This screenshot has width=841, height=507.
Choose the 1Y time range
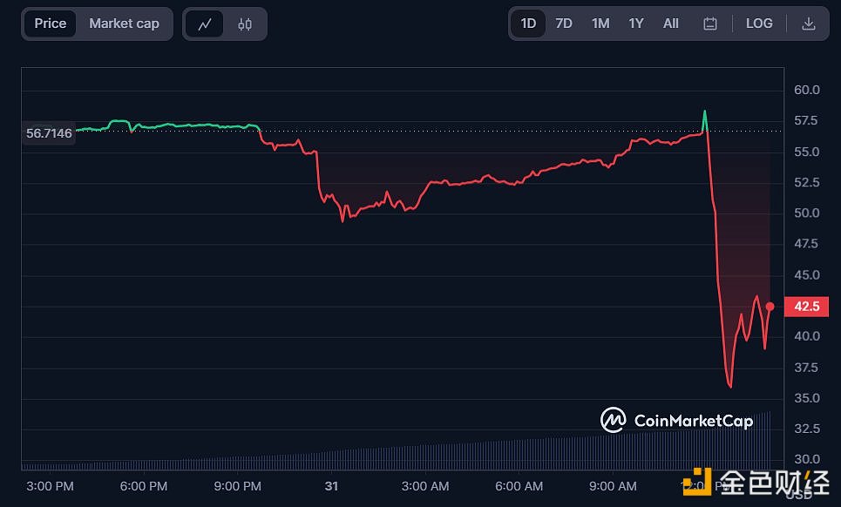pos(636,24)
